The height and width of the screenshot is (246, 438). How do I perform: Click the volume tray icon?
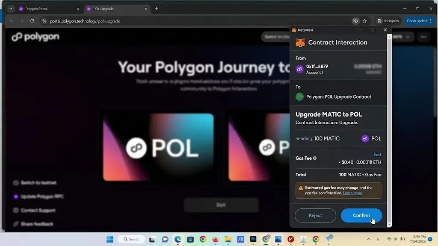click(396, 239)
